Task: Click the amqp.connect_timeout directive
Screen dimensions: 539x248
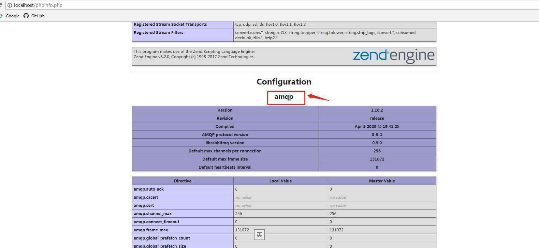Action: click(x=156, y=222)
